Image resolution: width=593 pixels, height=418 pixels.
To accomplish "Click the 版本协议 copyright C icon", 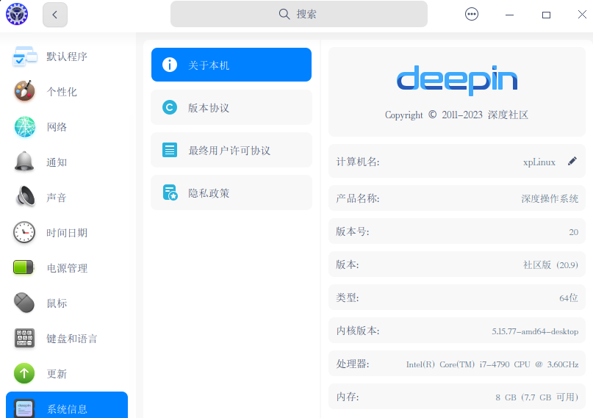I will click(x=170, y=107).
